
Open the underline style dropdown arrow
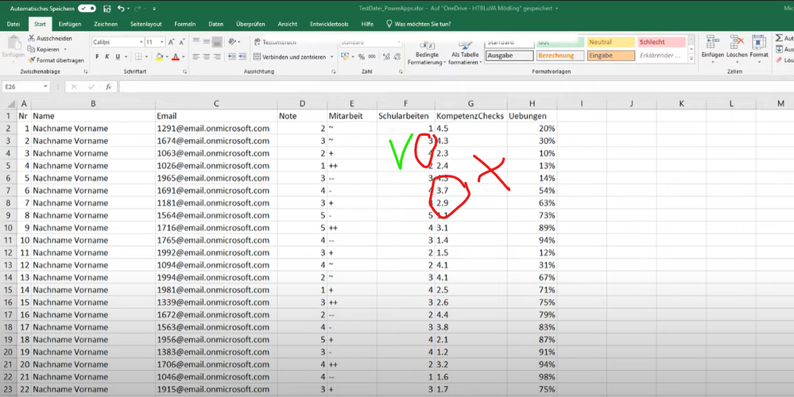[125, 56]
